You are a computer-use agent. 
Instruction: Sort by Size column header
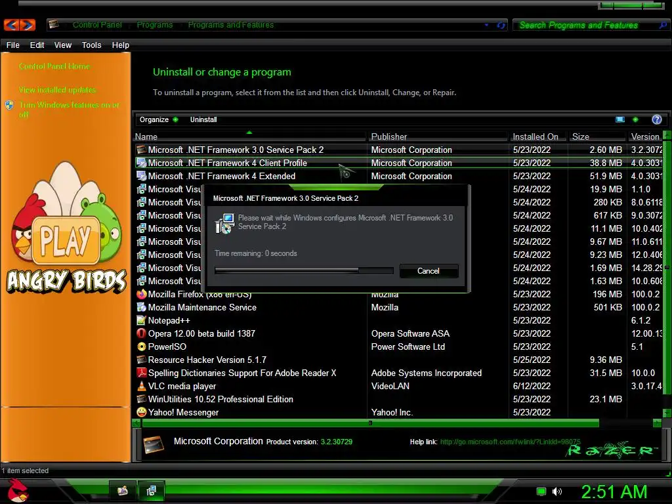click(597, 136)
